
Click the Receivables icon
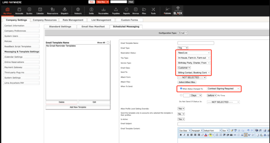pyautogui.click(x=103, y=11)
